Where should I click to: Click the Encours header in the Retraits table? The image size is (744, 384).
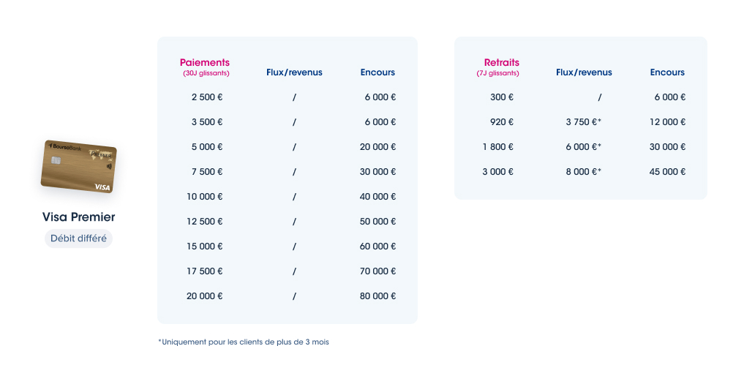click(x=667, y=72)
